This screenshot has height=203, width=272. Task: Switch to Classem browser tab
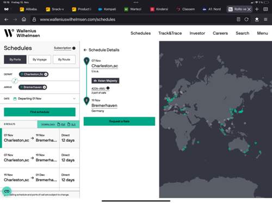coord(186,9)
